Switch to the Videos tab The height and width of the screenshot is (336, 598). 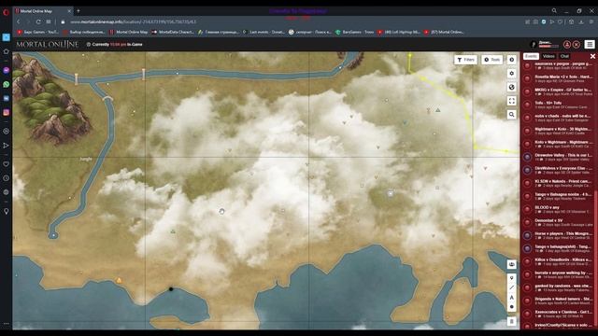[548, 56]
